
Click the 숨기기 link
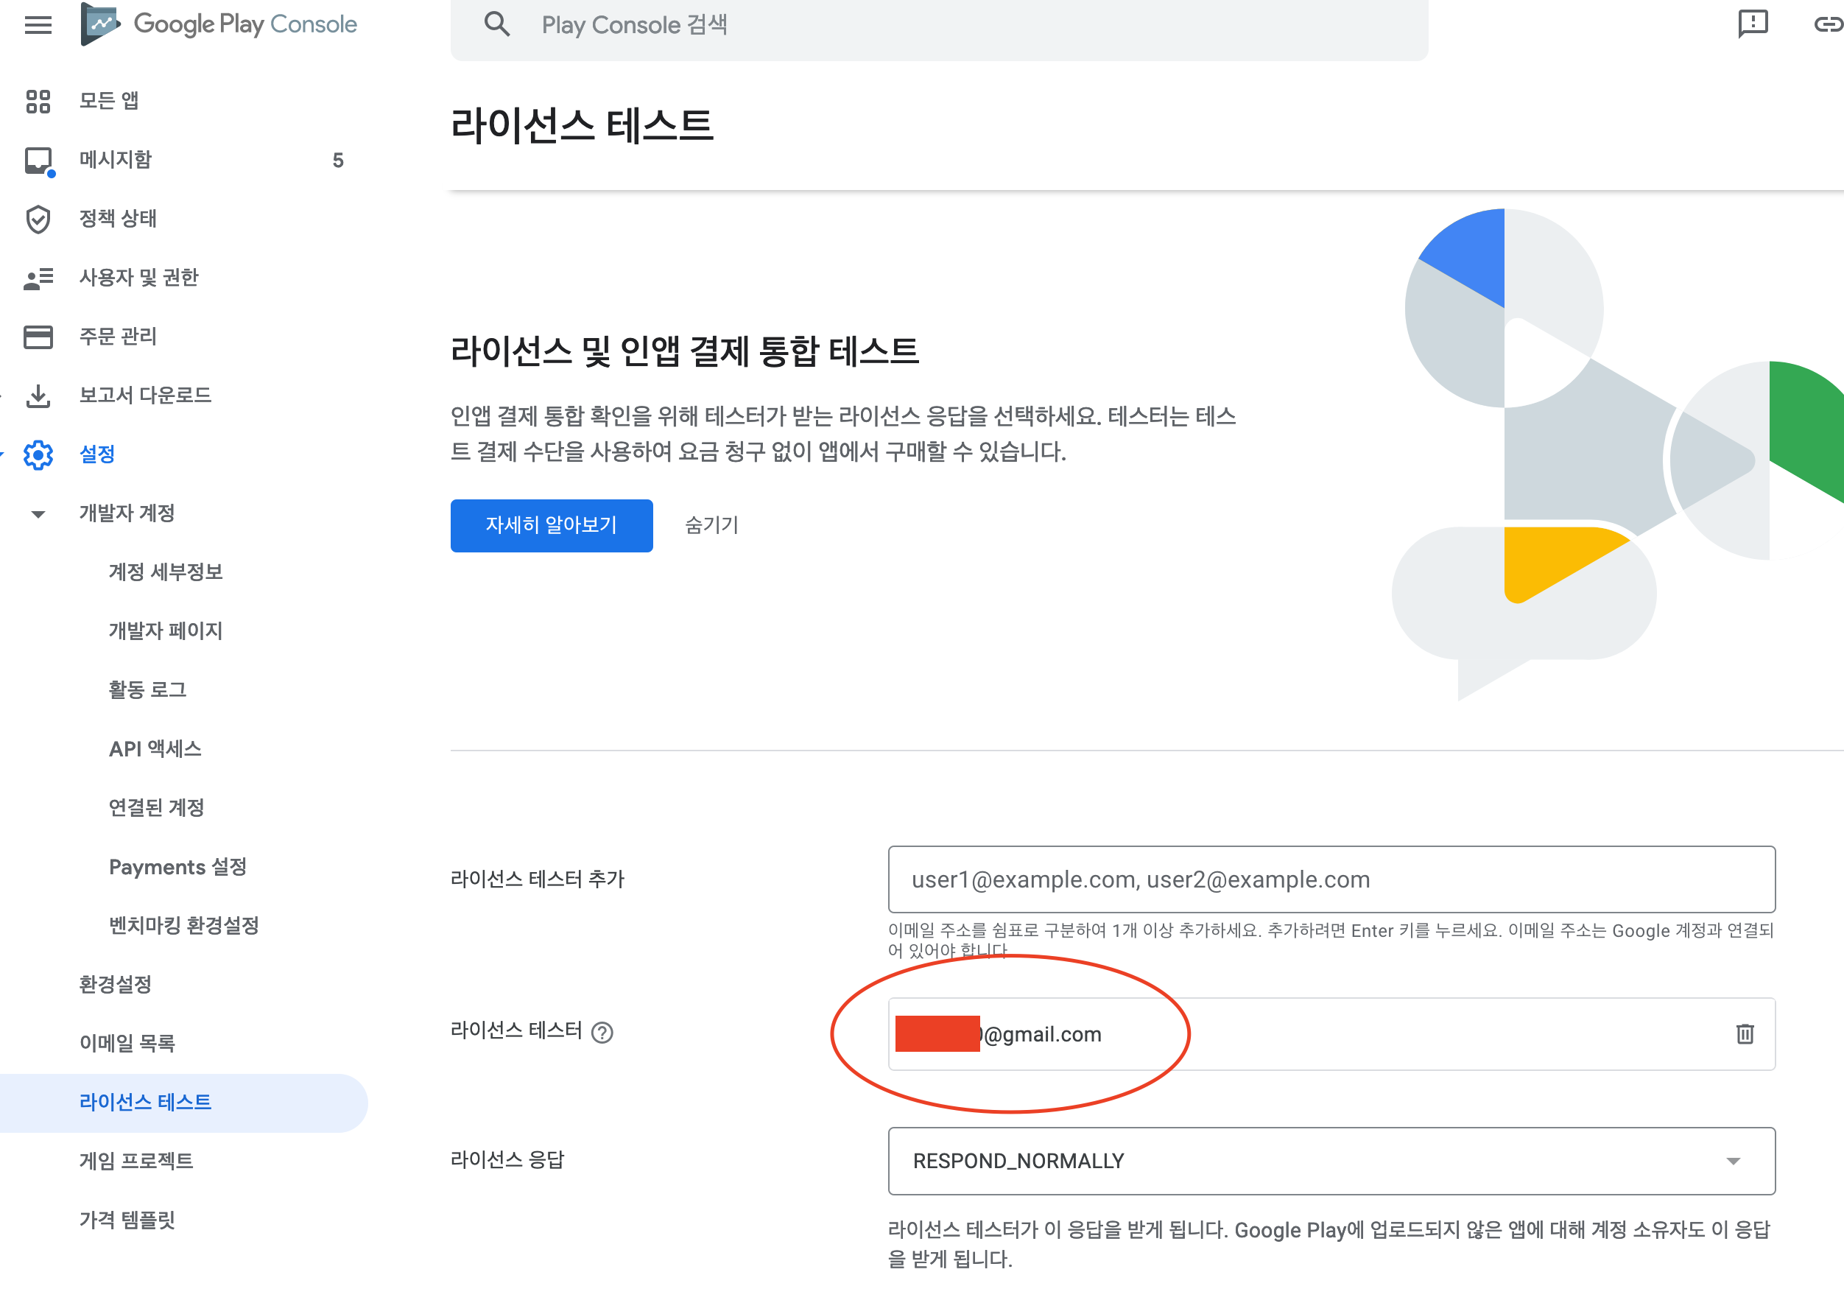click(x=711, y=525)
